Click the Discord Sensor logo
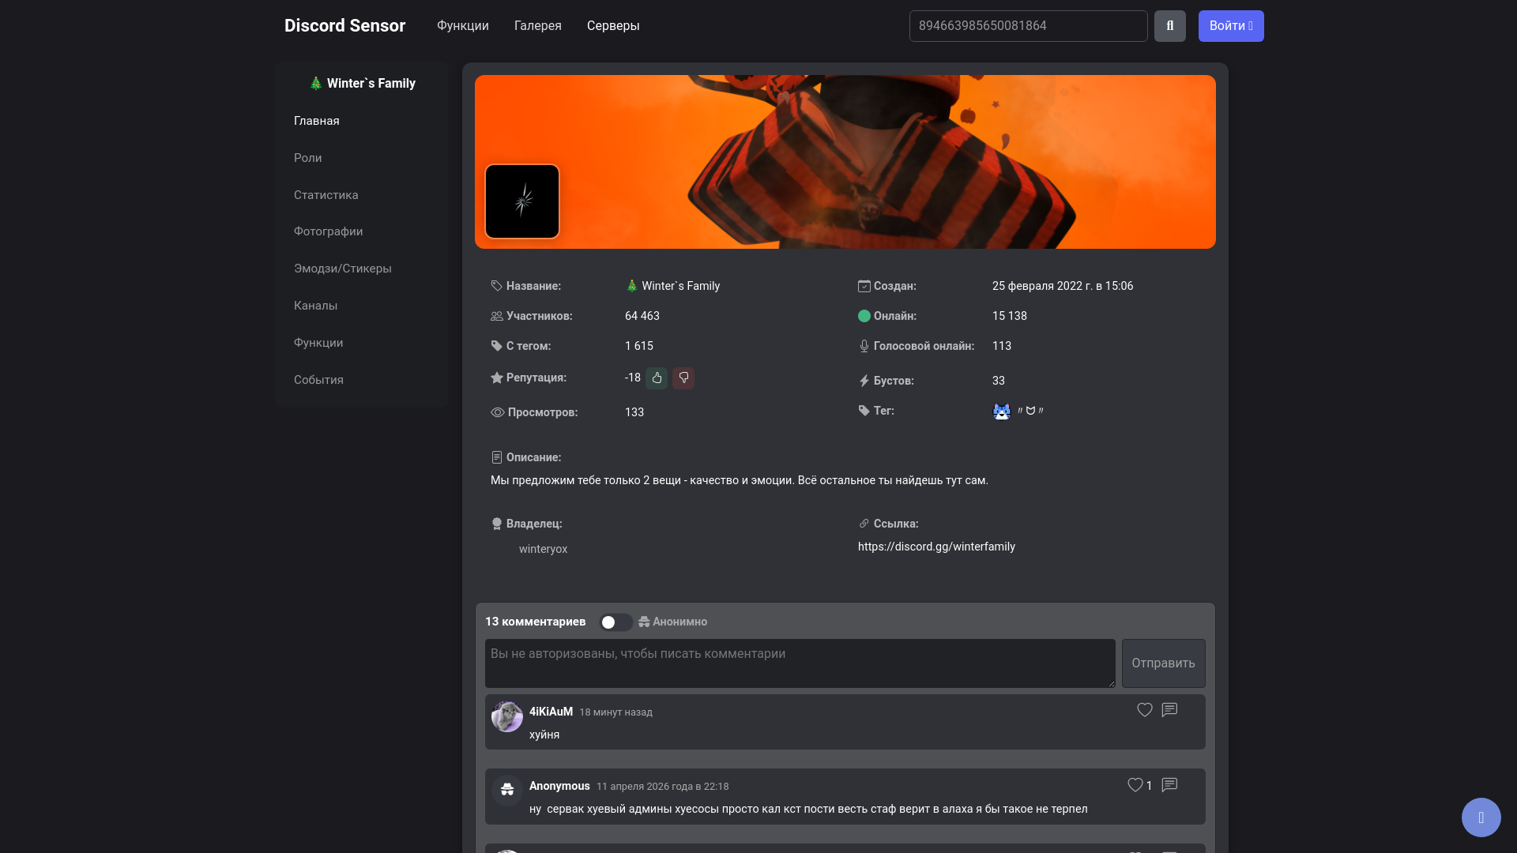 click(344, 26)
